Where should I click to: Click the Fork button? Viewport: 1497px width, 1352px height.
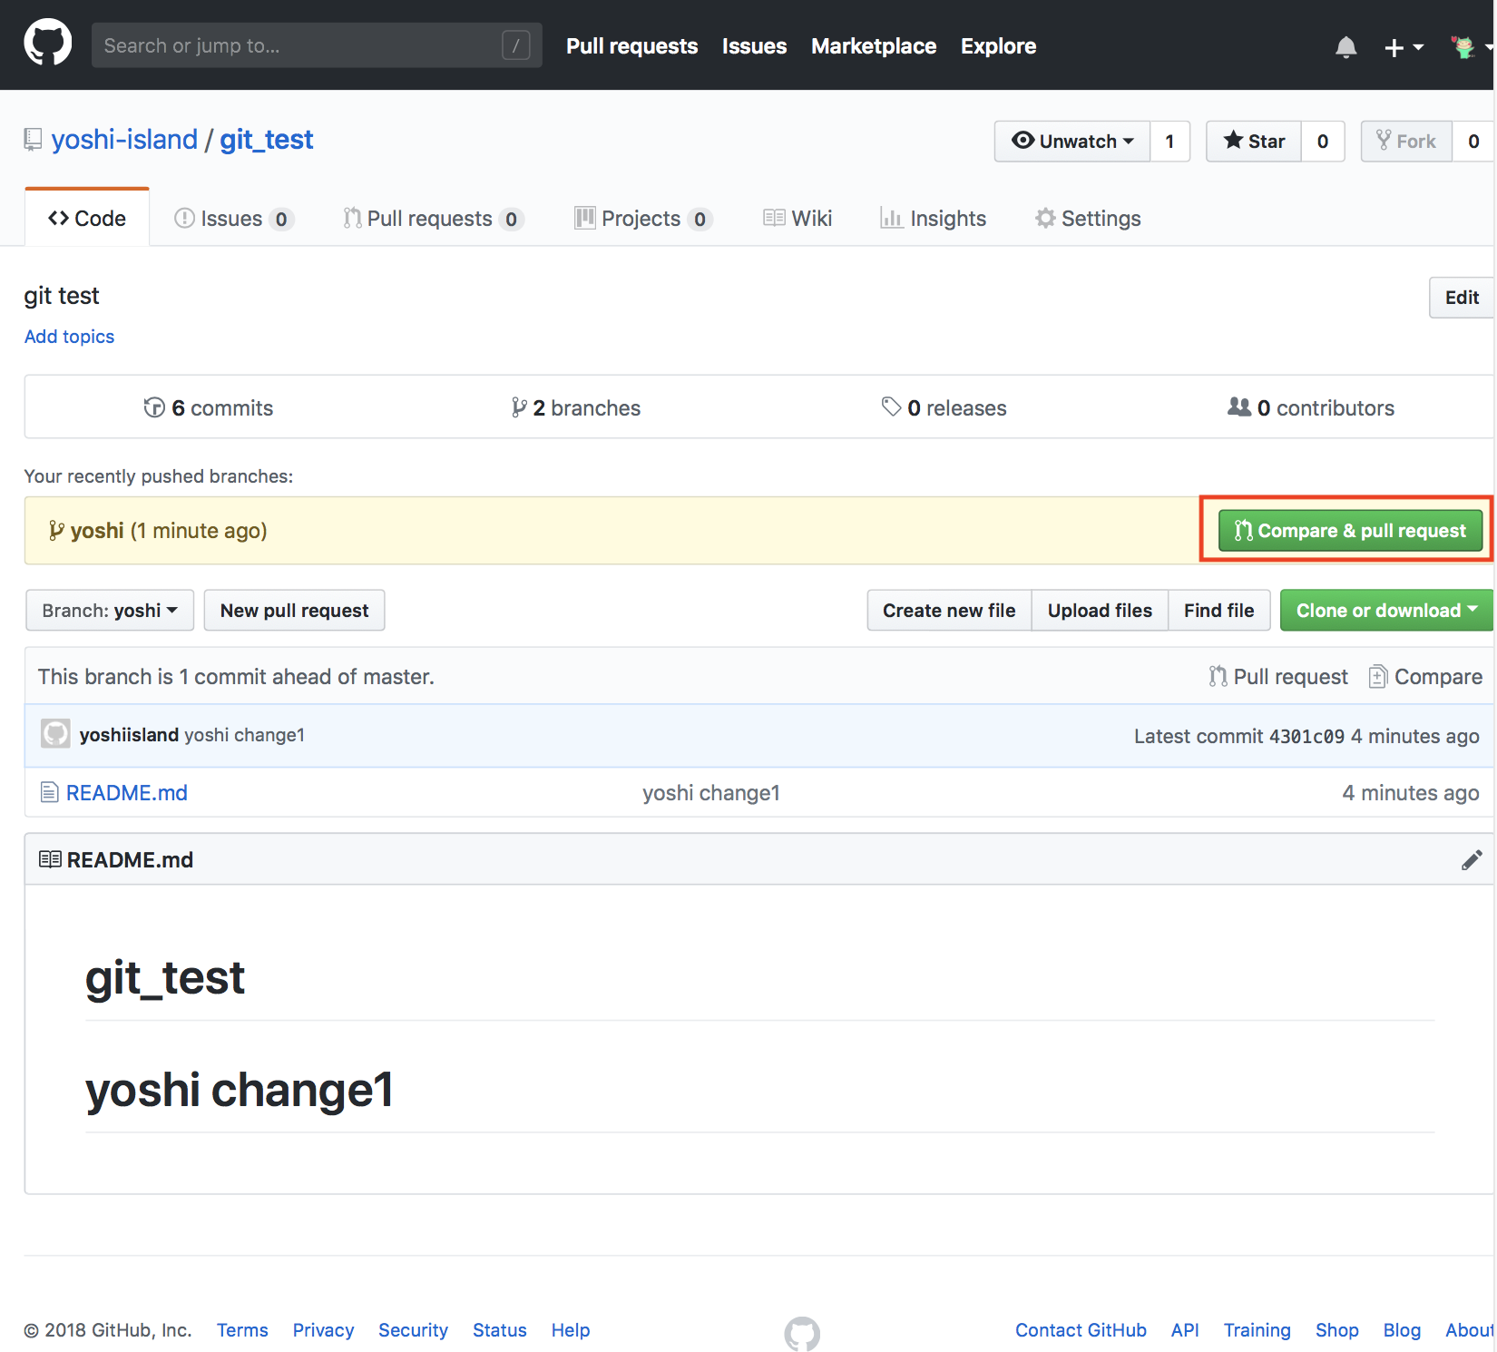click(1406, 142)
